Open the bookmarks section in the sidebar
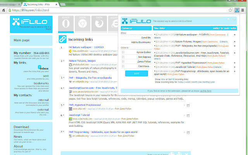This screenshot has width=248, height=155. click(41, 83)
